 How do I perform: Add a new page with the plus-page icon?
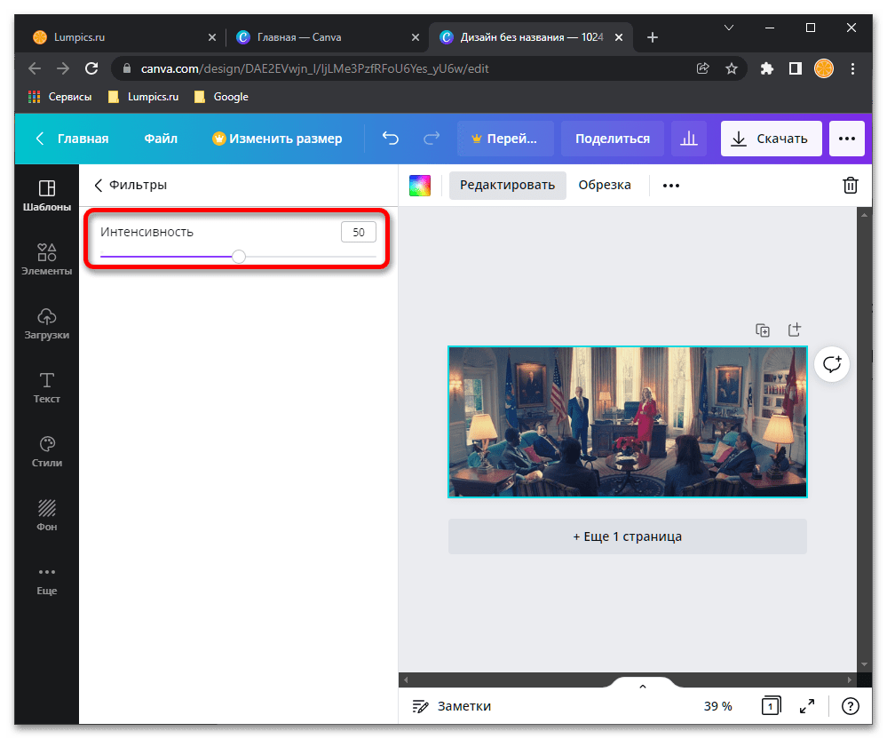(795, 330)
